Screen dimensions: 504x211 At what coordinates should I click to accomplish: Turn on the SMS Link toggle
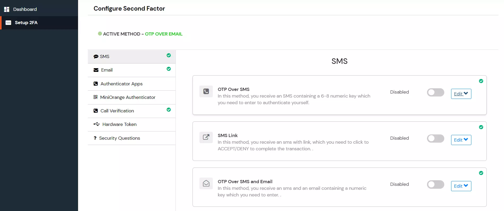(x=435, y=138)
